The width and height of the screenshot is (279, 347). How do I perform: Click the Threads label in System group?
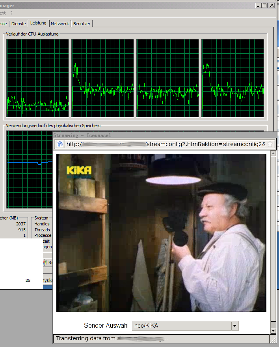42,230
